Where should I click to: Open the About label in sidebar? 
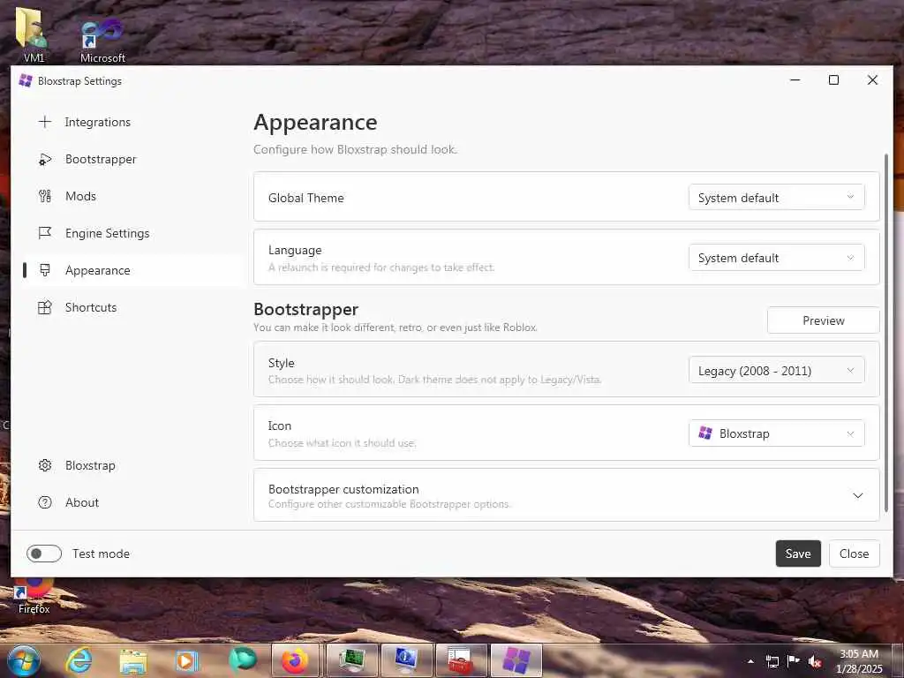tap(82, 502)
